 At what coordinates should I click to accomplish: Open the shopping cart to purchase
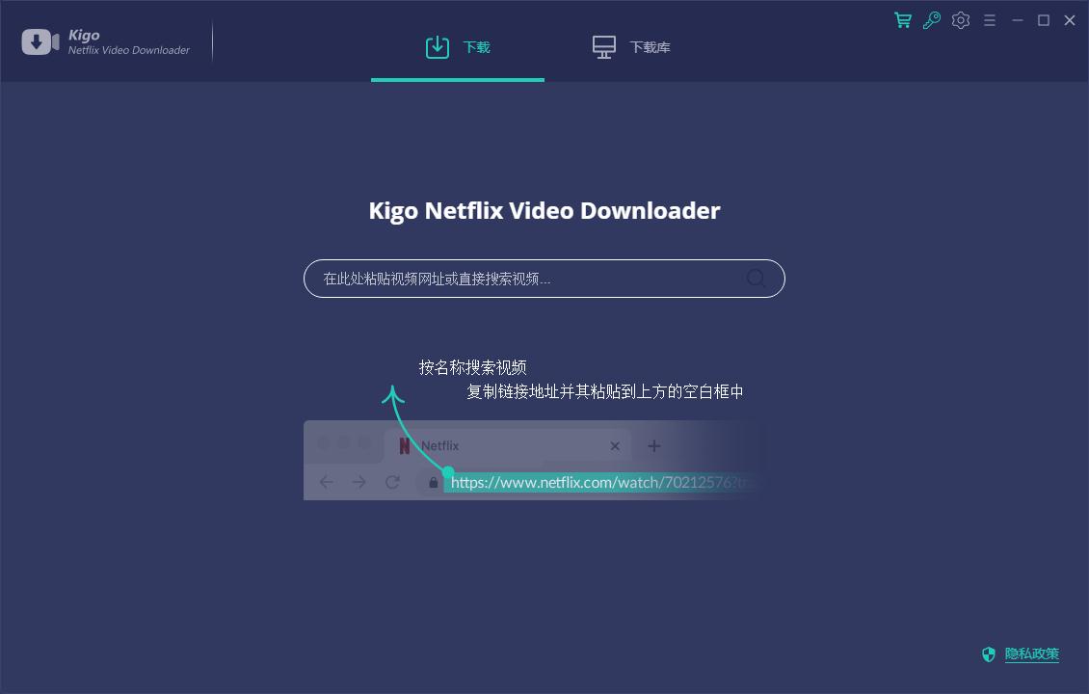pyautogui.click(x=902, y=19)
